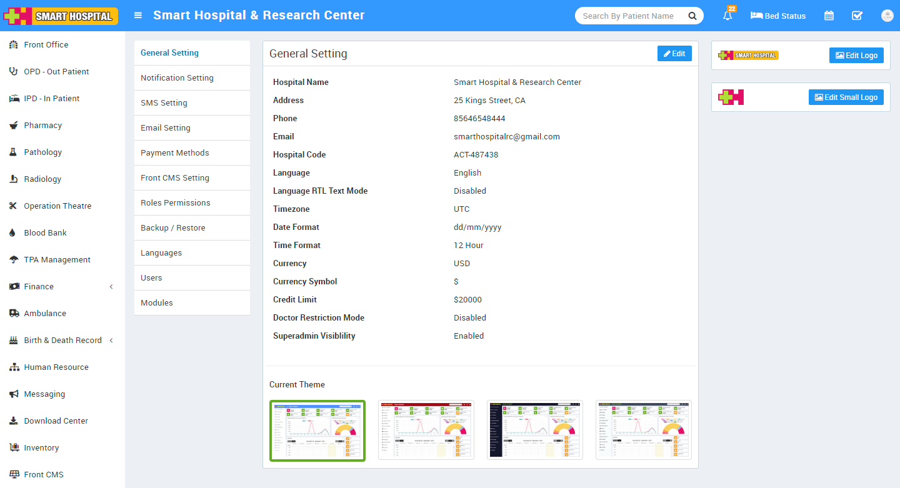Select Backup / Restore settings
Viewport: 900px width, 488px height.
[172, 228]
